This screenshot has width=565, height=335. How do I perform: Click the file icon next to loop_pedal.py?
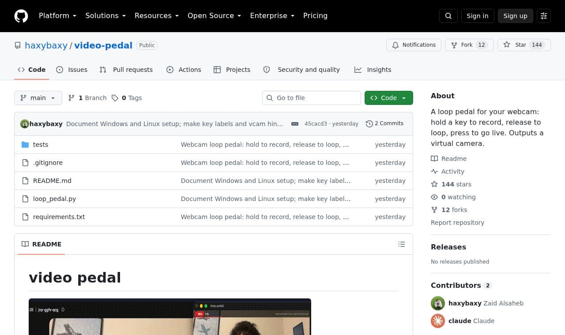point(25,199)
